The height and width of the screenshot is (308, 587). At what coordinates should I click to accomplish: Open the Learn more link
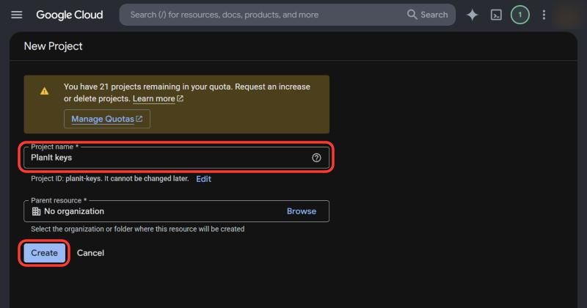click(x=158, y=98)
